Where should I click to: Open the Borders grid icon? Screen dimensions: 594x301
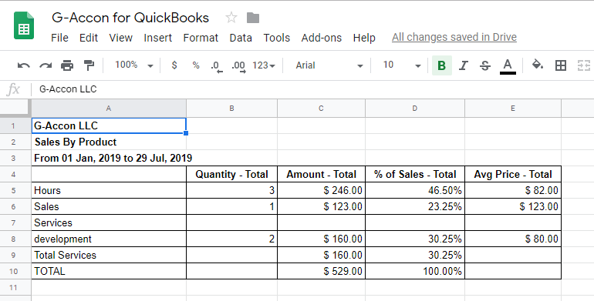561,65
